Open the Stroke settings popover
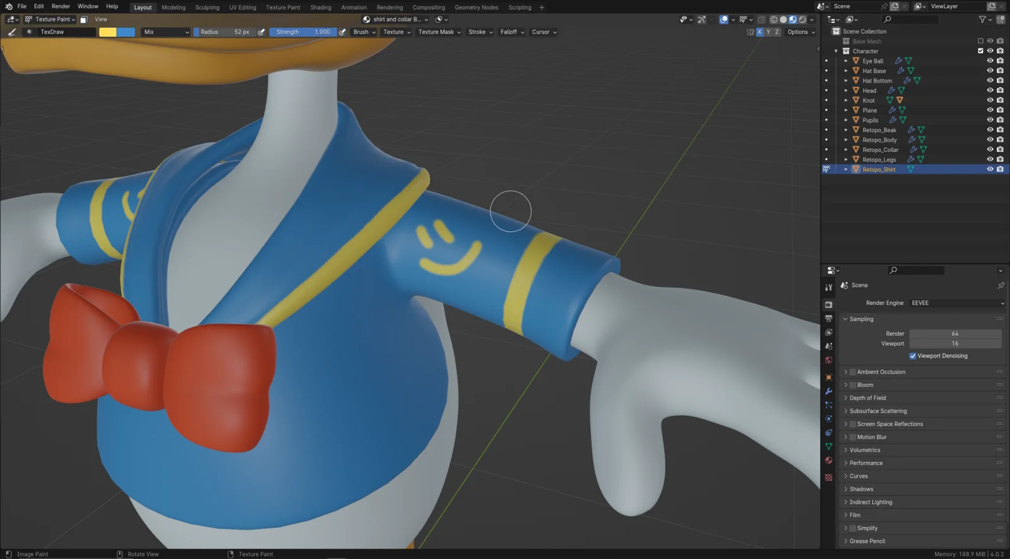This screenshot has width=1010, height=559. click(480, 32)
